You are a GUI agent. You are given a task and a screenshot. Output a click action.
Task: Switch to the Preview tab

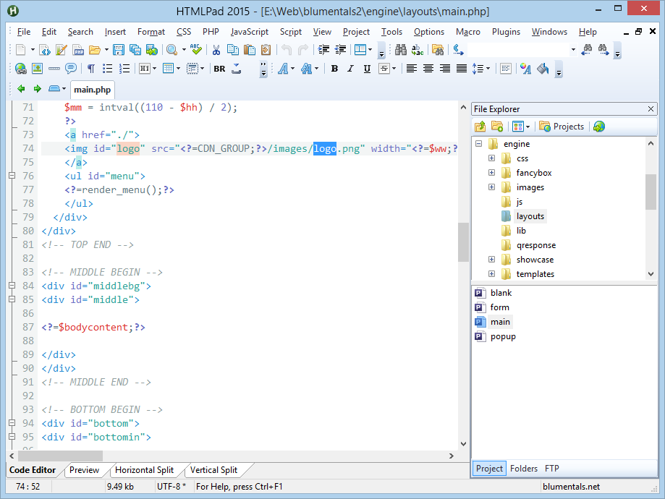(84, 470)
